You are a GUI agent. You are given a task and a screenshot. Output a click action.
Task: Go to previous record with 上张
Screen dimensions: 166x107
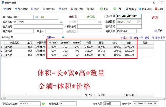click(104, 9)
